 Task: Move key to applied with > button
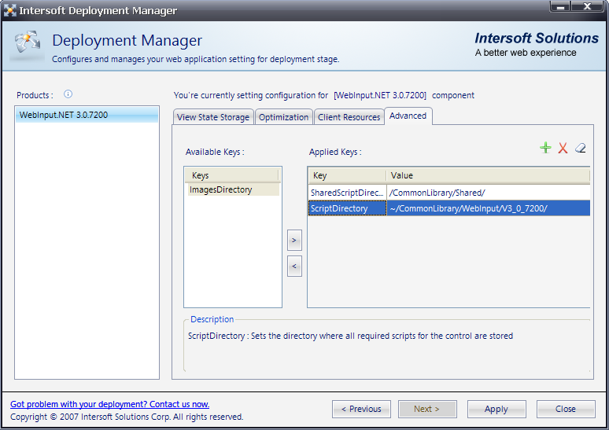click(x=294, y=240)
